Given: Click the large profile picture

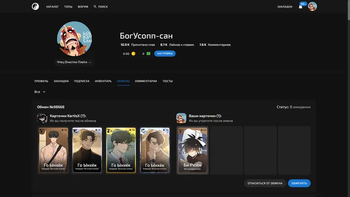Looking at the screenshot, I should tap(74, 39).
